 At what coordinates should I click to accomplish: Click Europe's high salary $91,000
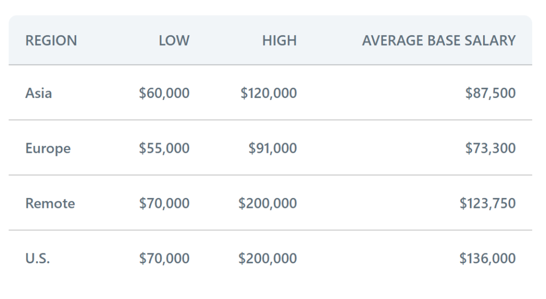(x=272, y=148)
